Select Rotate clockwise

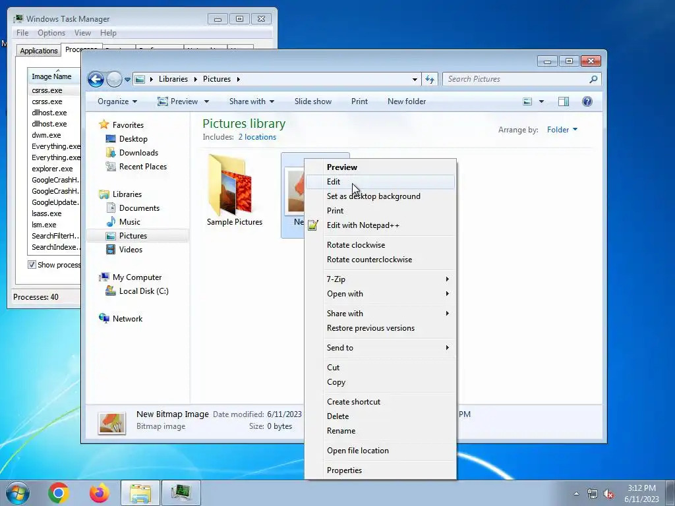(380, 245)
